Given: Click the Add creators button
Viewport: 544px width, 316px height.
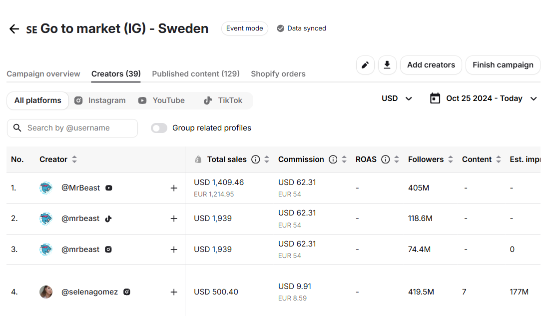Looking at the screenshot, I should pos(431,65).
